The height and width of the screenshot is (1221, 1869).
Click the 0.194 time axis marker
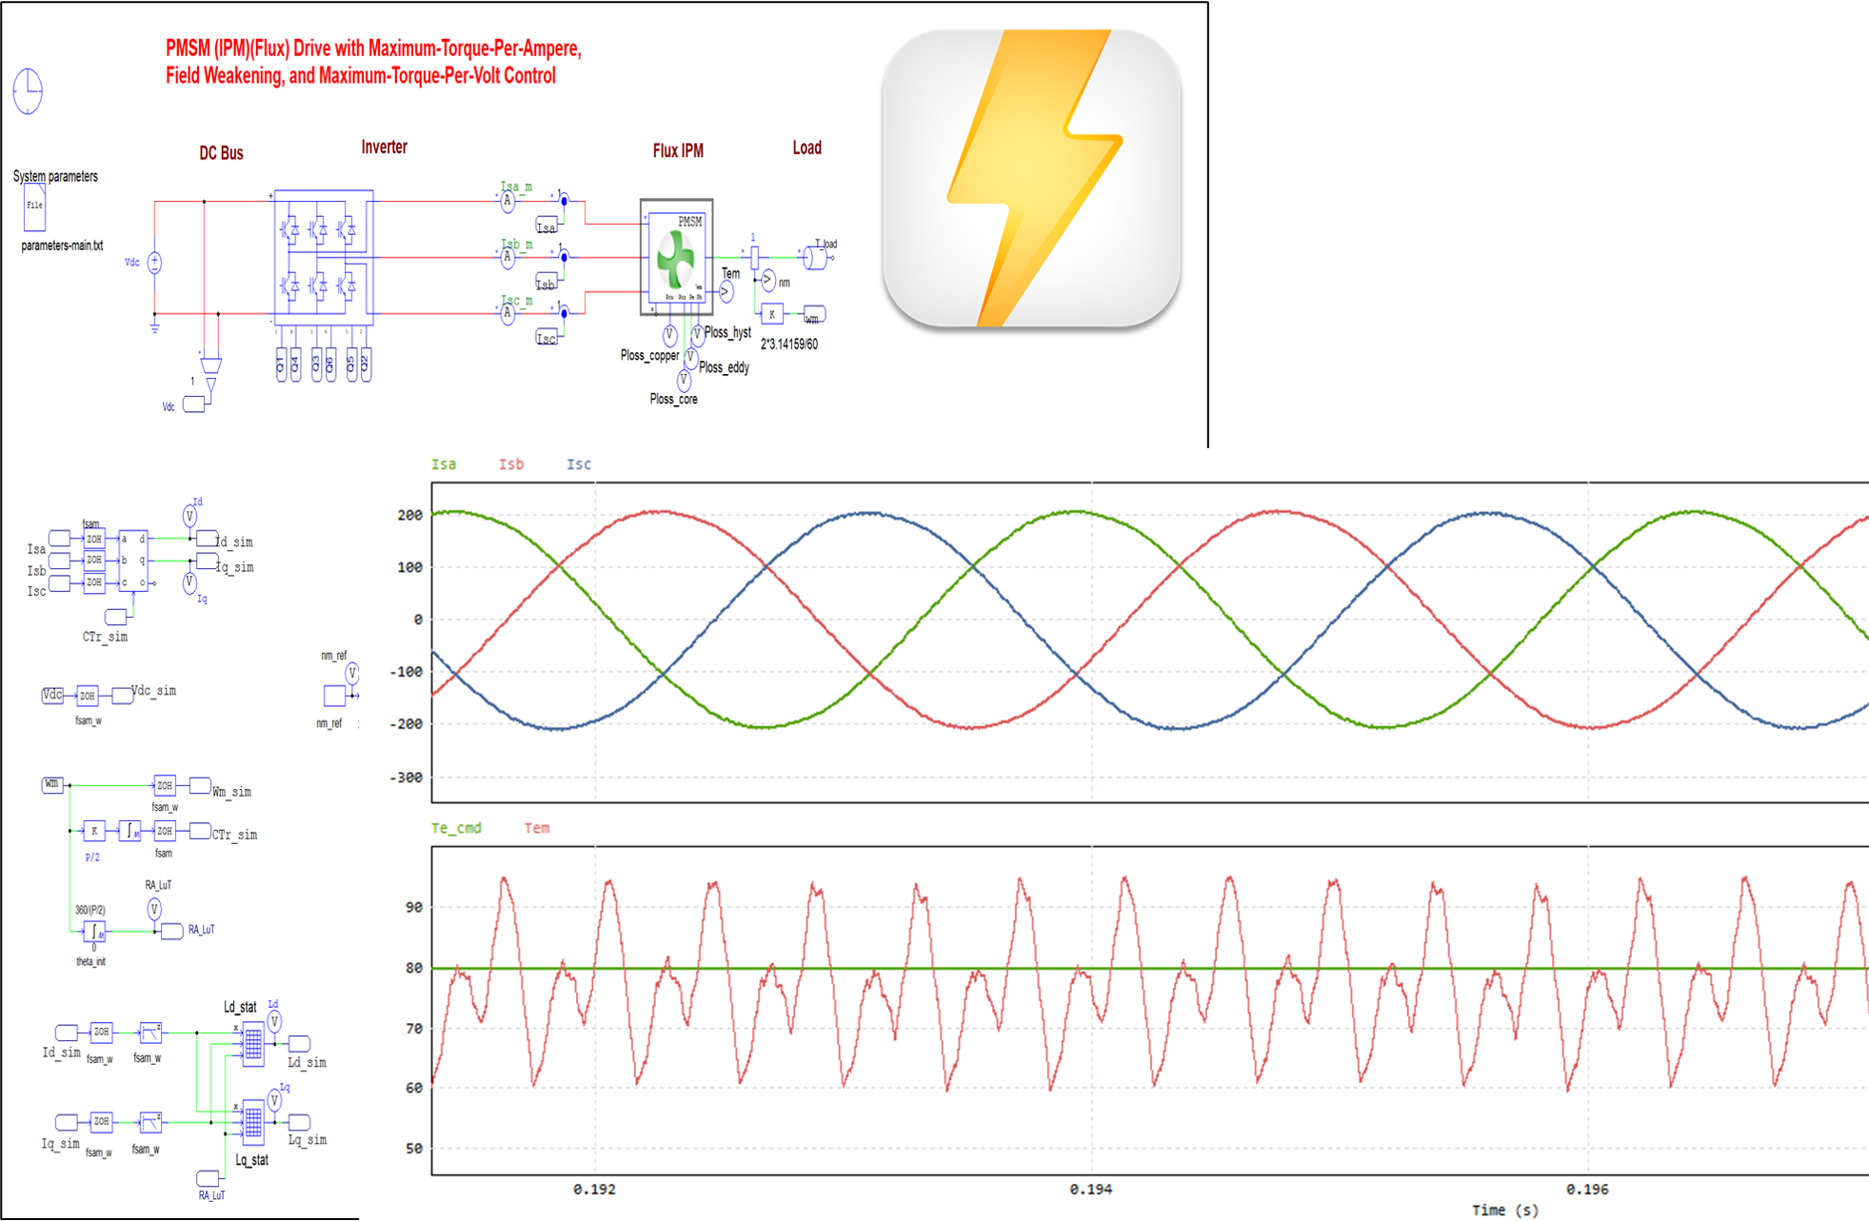tap(1090, 1189)
